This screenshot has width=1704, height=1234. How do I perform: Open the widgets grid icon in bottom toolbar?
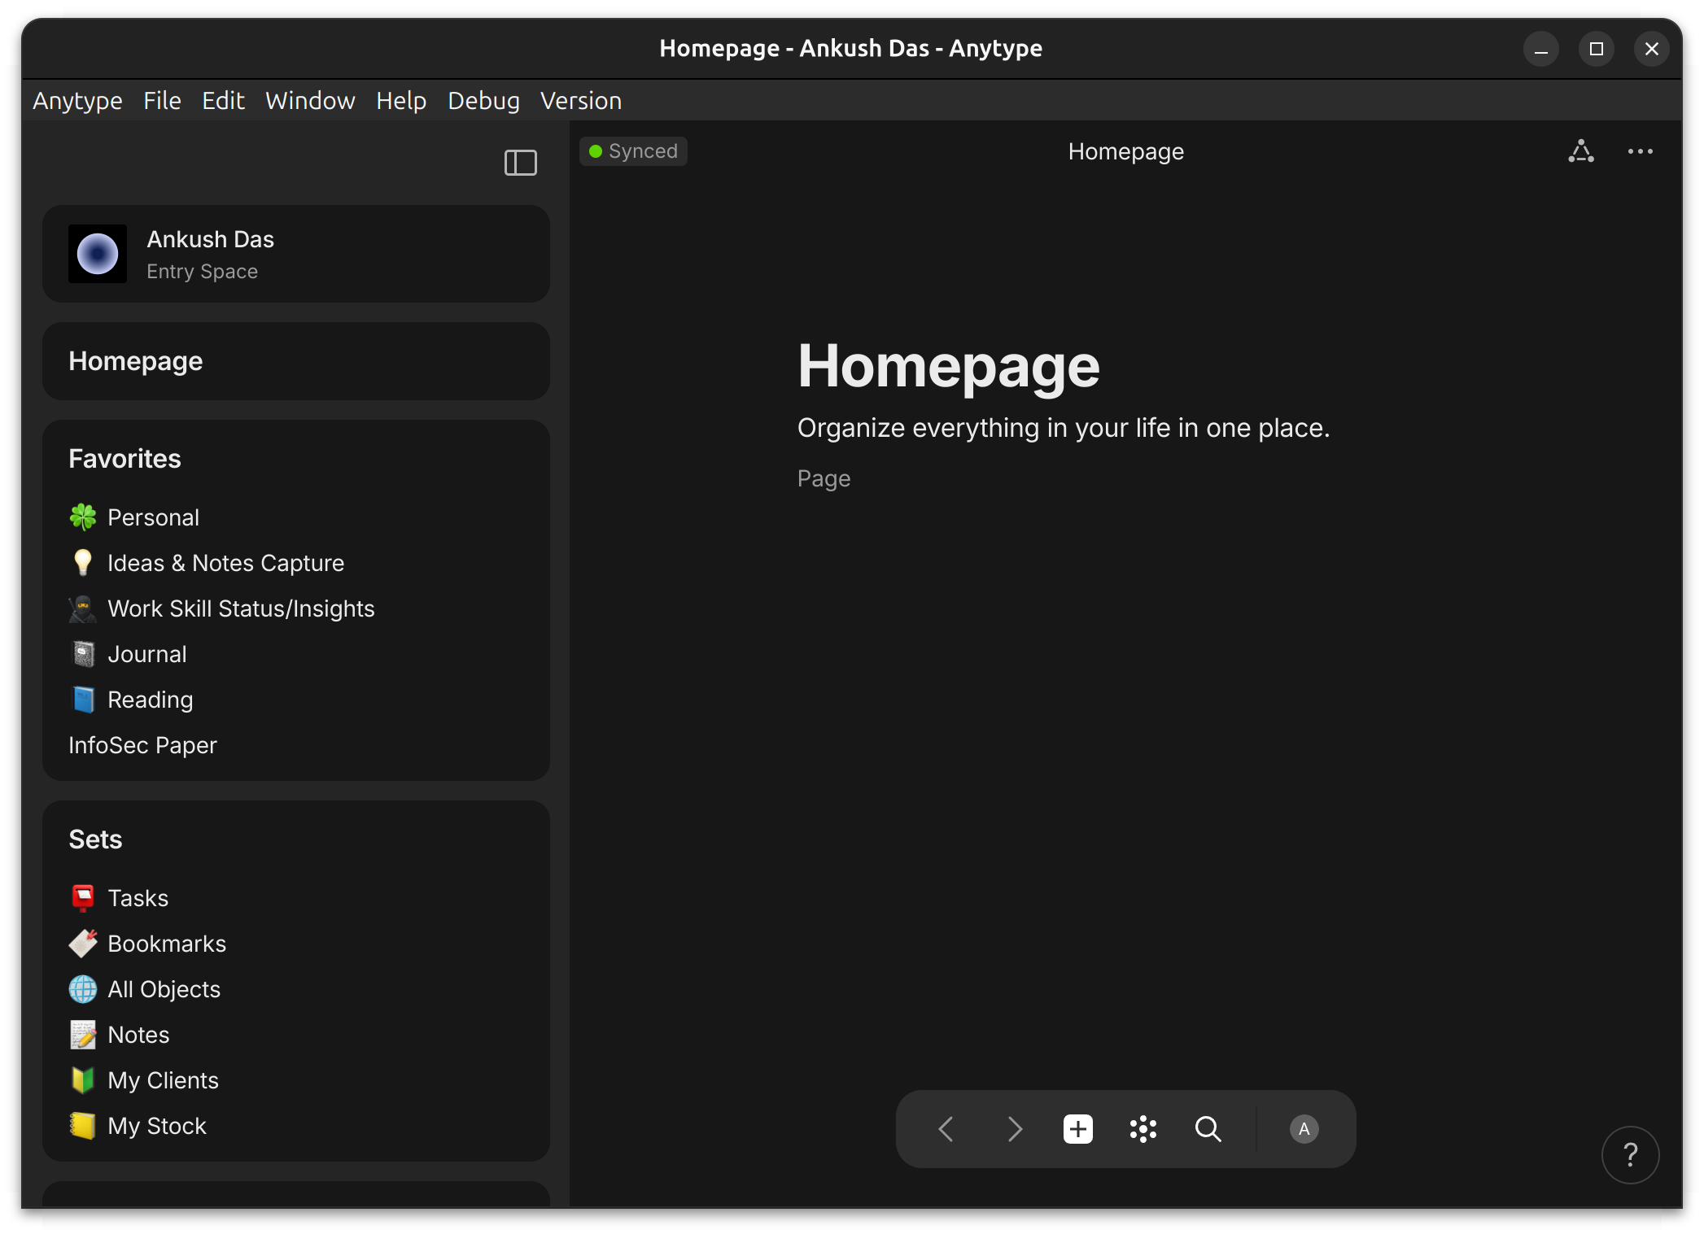[x=1143, y=1129]
